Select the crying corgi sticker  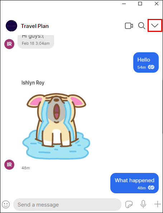[56, 126]
